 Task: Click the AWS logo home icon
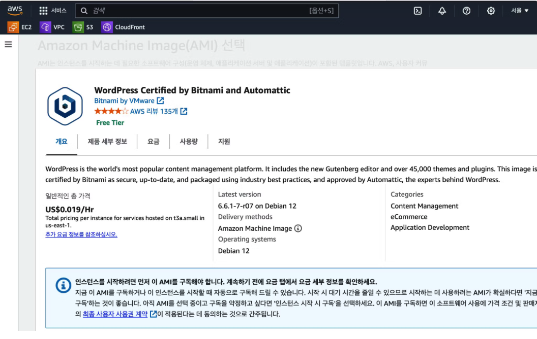point(15,11)
